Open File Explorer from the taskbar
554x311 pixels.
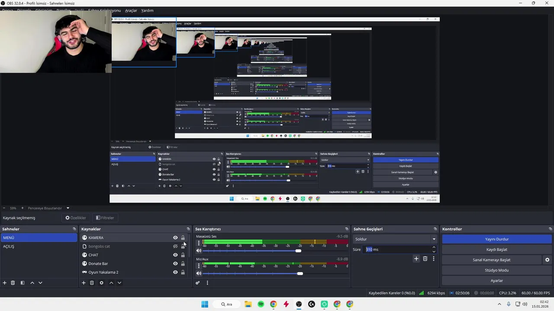[248, 304]
